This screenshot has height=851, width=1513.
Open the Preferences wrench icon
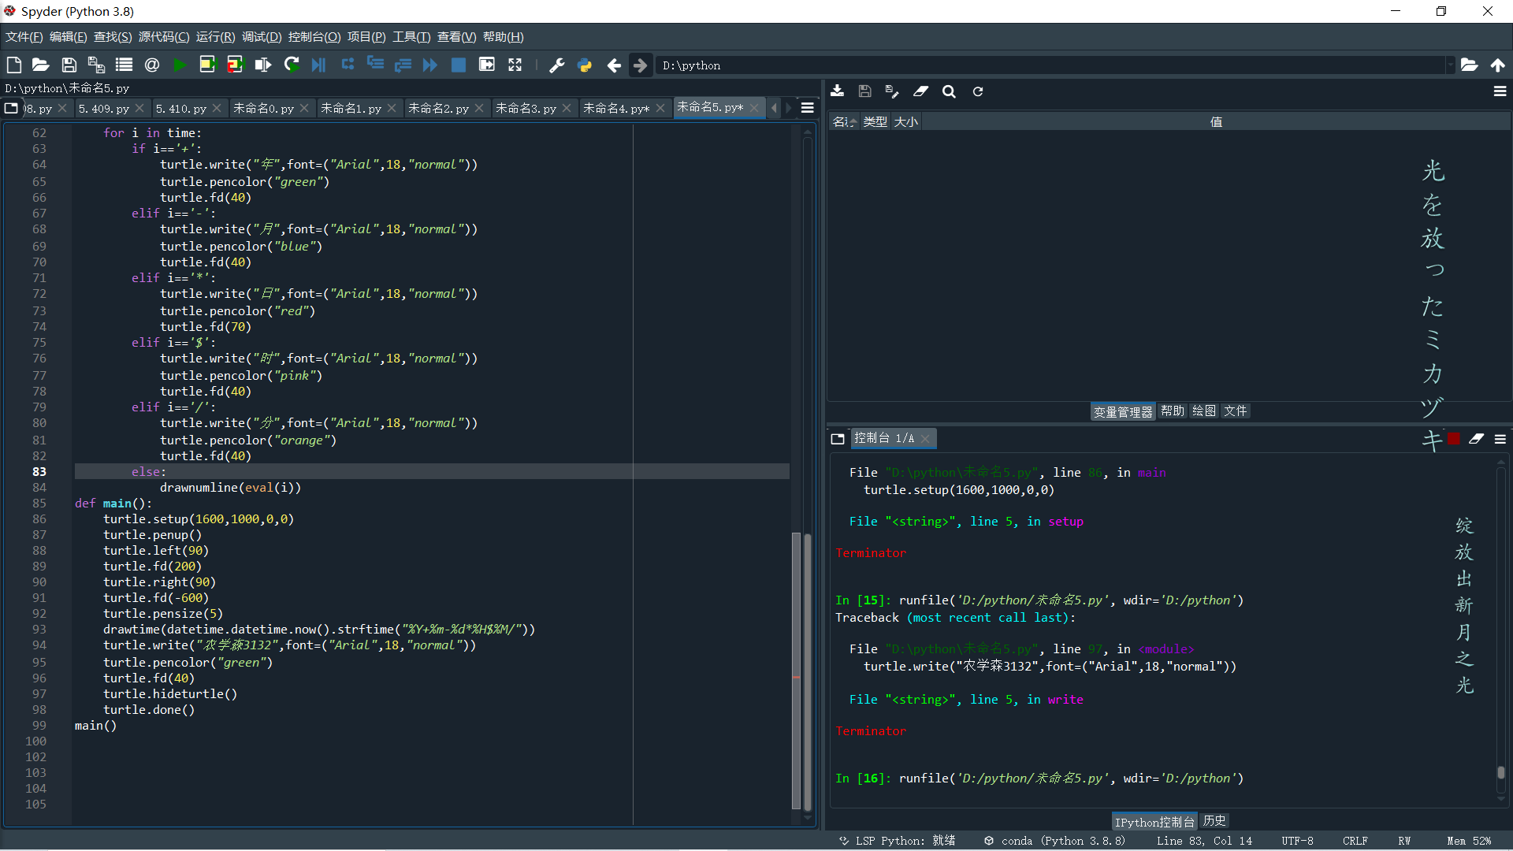556,65
